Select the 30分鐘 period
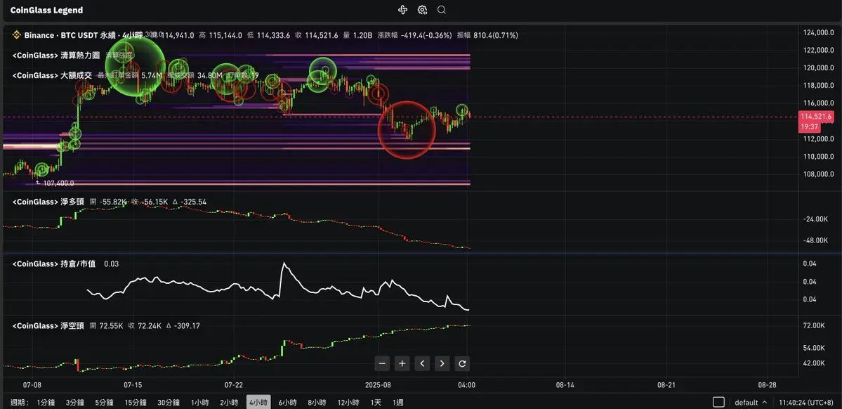 168,402
